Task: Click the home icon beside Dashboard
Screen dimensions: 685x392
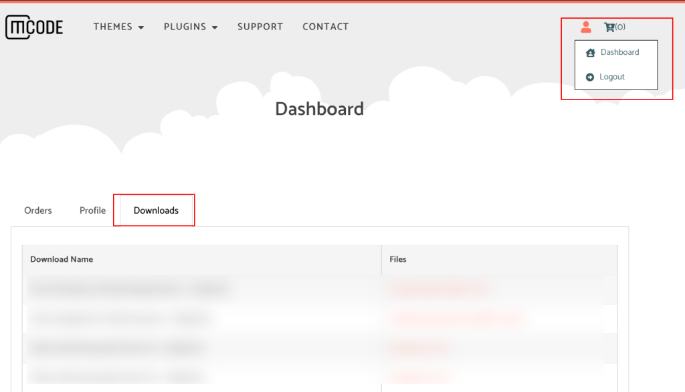Action: point(590,53)
